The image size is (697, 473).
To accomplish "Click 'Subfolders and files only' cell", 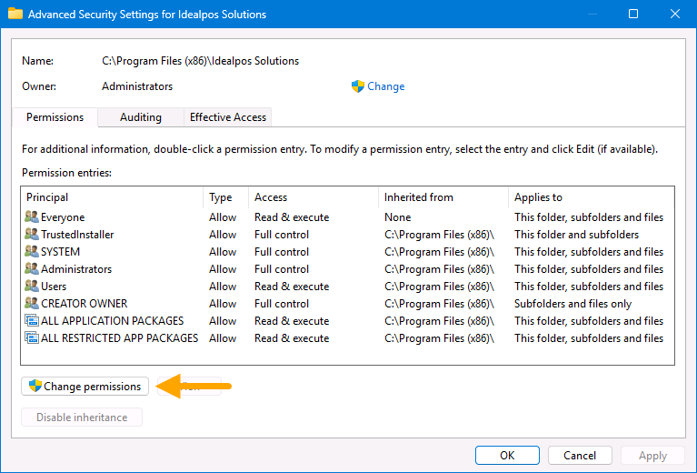I will (x=573, y=304).
